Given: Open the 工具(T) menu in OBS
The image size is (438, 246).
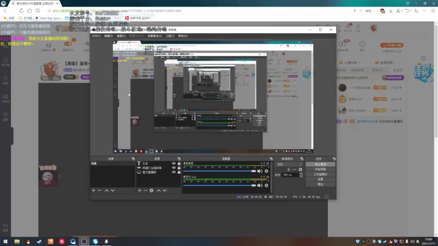Looking at the screenshot, I should (x=170, y=36).
